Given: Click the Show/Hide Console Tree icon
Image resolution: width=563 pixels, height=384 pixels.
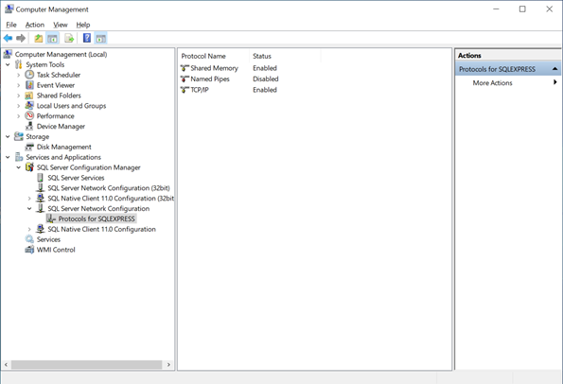Looking at the screenshot, I should point(52,38).
